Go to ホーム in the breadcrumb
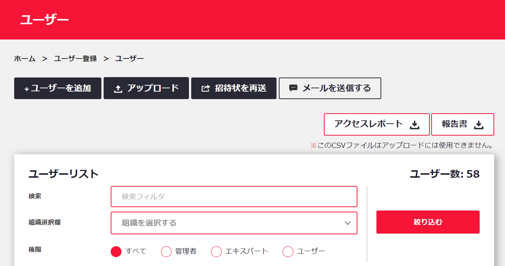This screenshot has height=266, width=505. (x=25, y=58)
